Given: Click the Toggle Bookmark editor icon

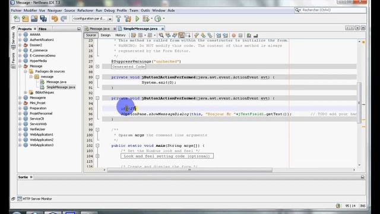Looking at the screenshot, I should click(x=210, y=36).
